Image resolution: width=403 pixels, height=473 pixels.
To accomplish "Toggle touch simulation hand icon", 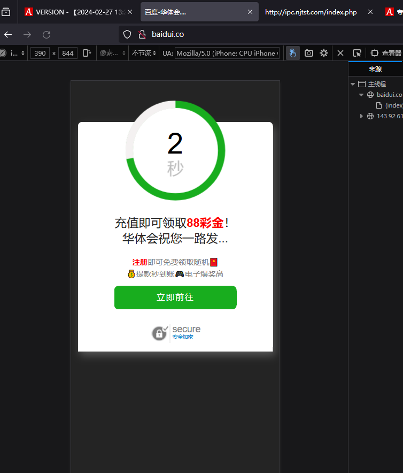I will (x=292, y=53).
